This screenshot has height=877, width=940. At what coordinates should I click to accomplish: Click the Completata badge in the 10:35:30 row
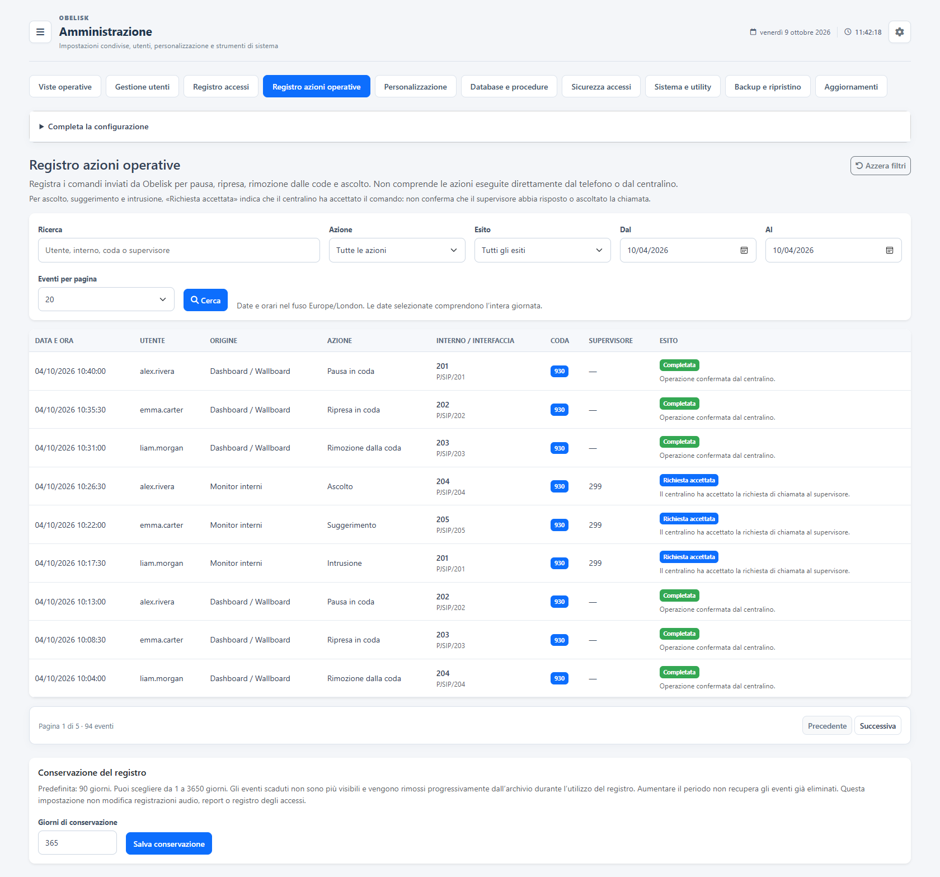(679, 404)
